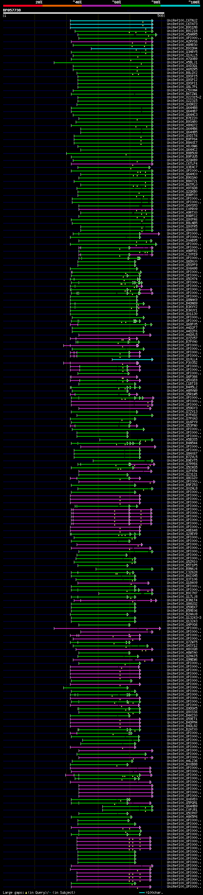
Task: Select hit UniRef100_Q3EAC7
Action: (x=182, y=167)
